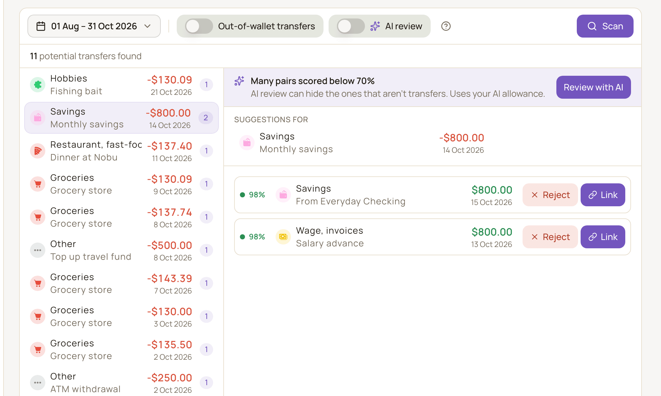Viewport: 661px width, 396px height.
Task: Select Groceries transaction of -$135.50
Action: (122, 350)
